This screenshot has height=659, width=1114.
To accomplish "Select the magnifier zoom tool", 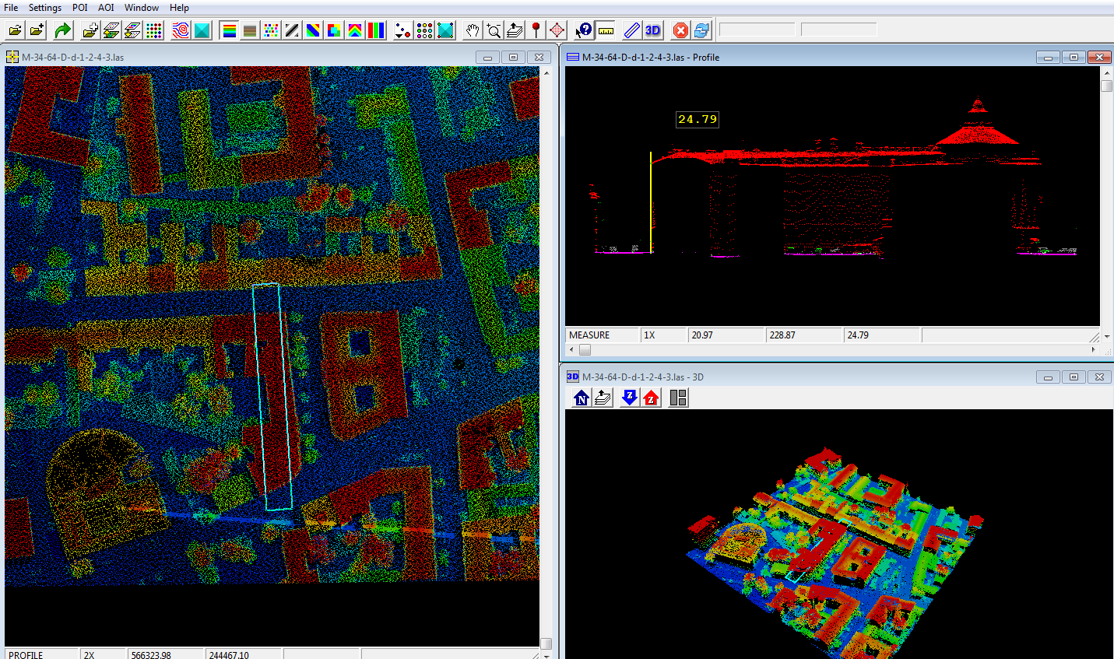I will pos(494,30).
